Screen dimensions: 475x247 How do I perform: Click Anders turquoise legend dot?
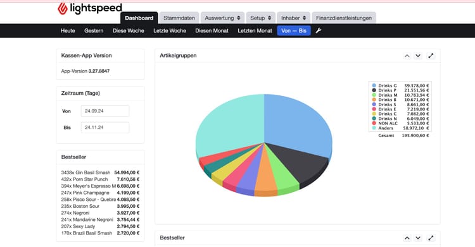374,128
